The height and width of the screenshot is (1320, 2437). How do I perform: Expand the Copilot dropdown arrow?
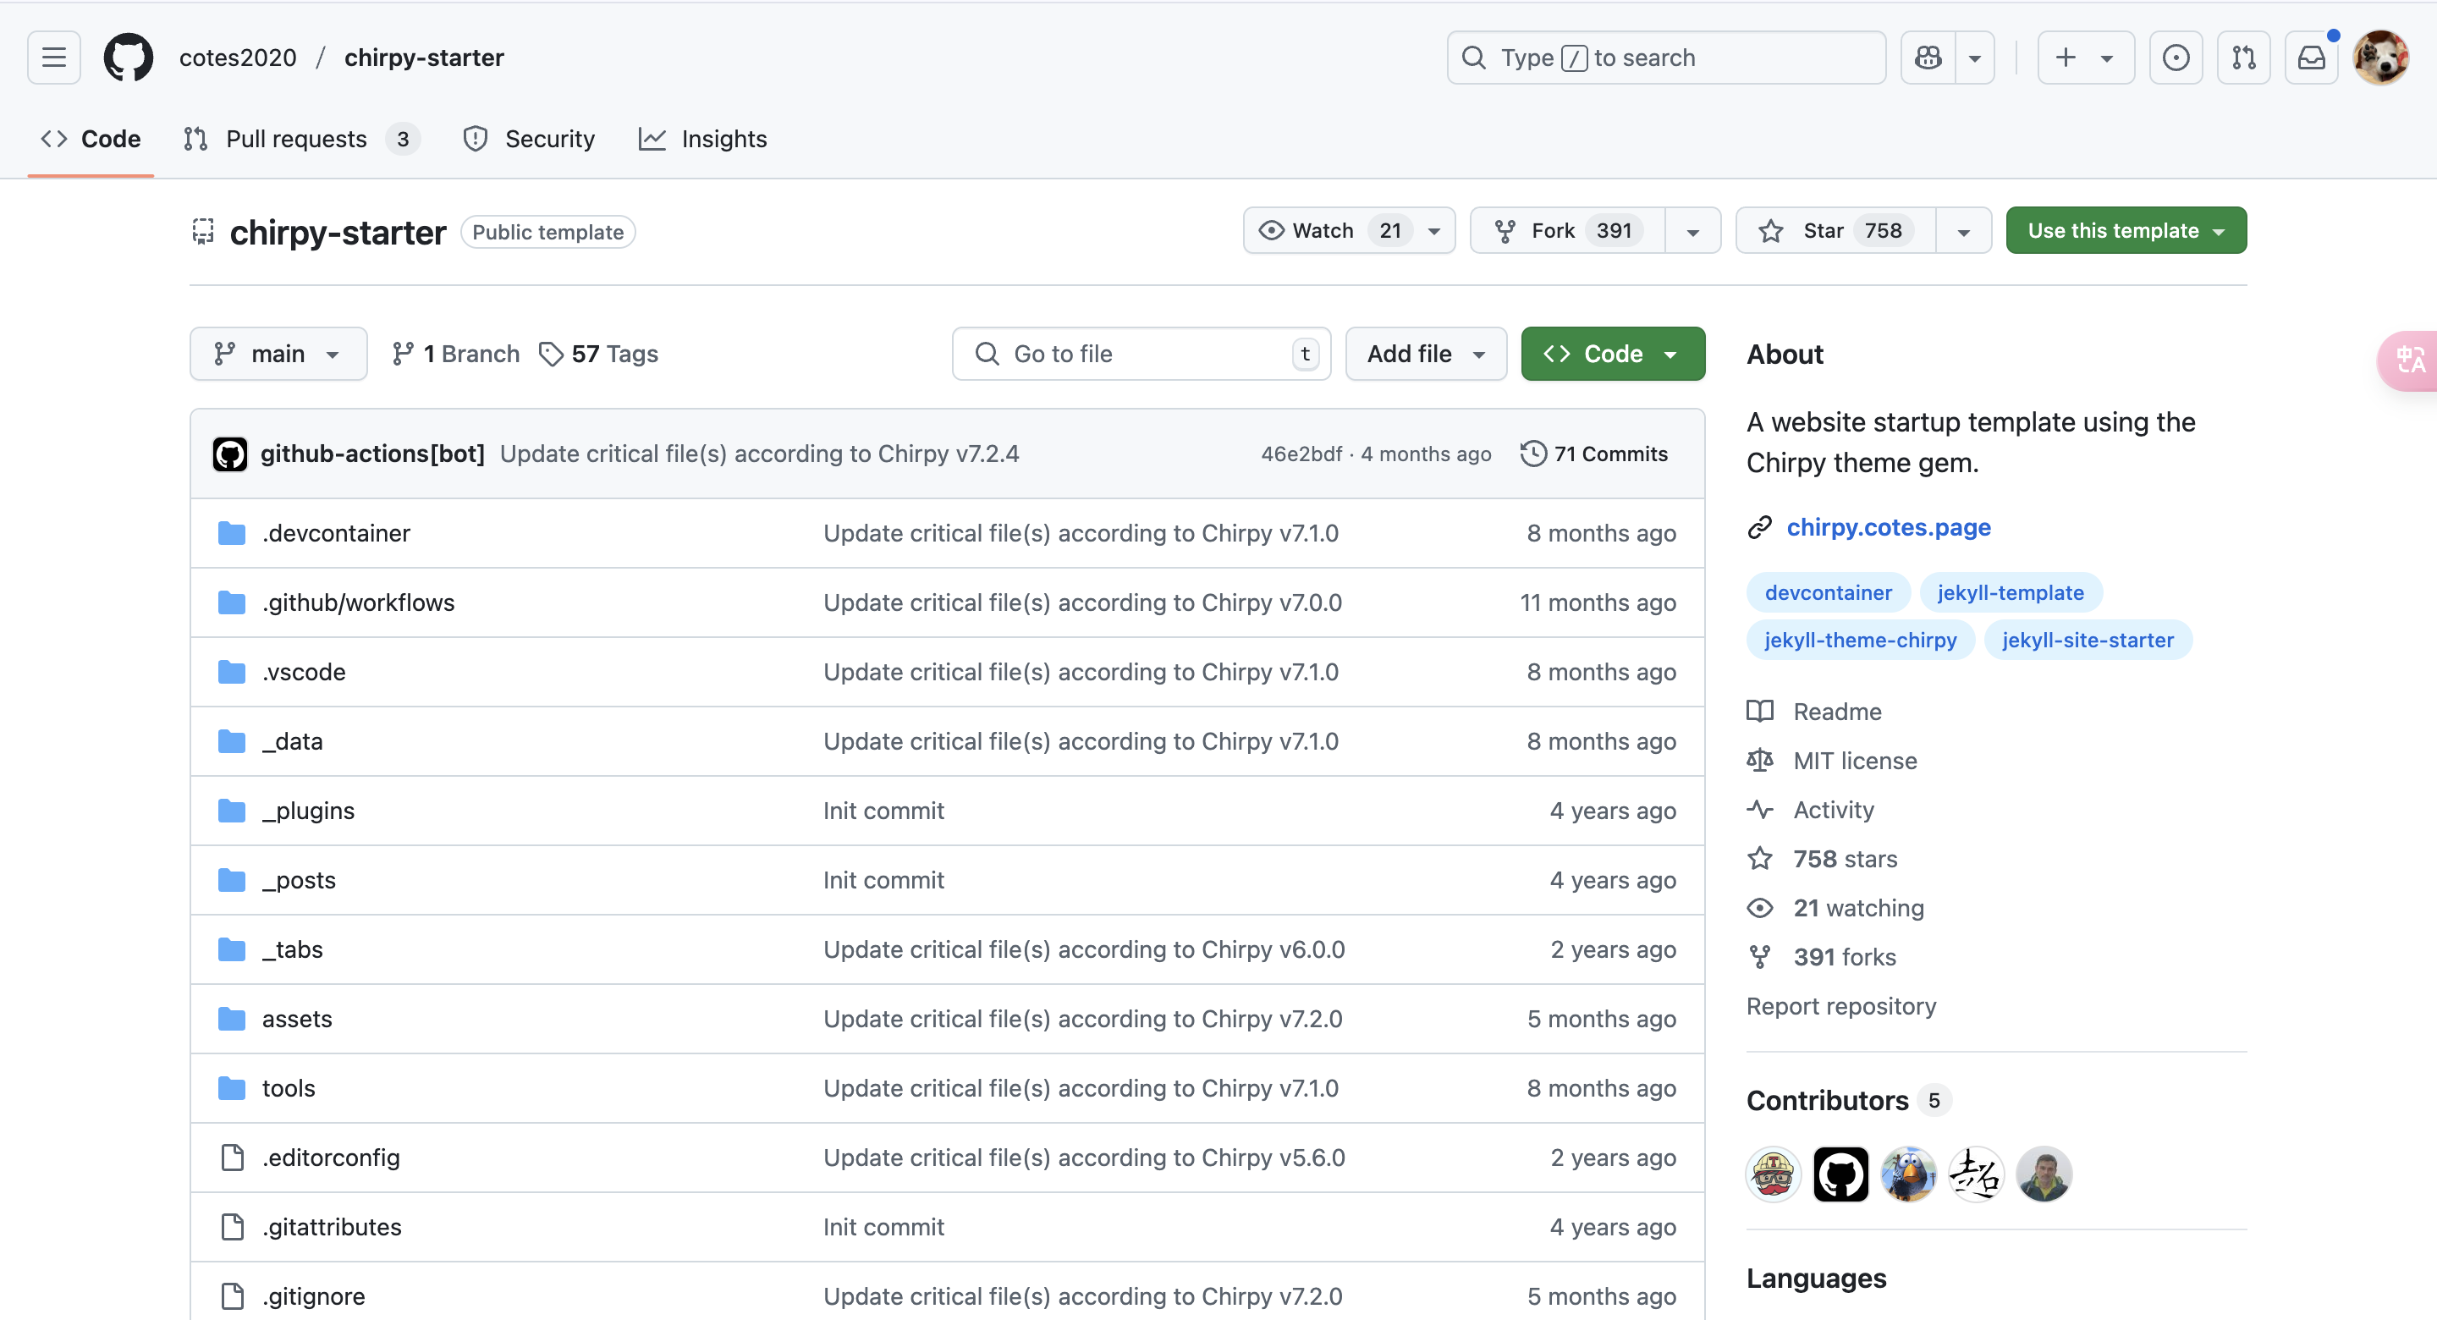coord(1974,58)
